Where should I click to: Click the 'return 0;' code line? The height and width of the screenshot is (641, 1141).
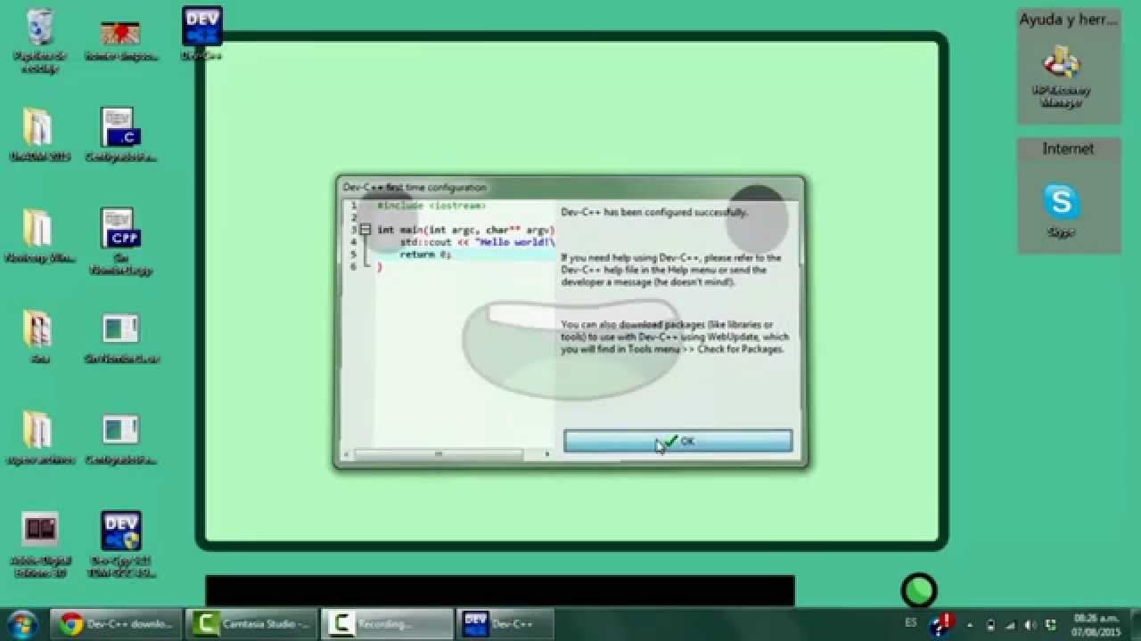pos(425,255)
